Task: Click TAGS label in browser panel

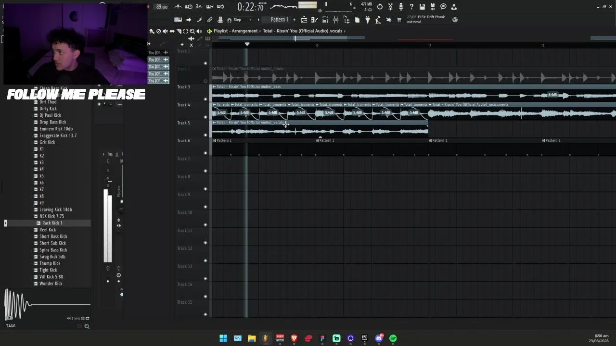Action: (11, 326)
